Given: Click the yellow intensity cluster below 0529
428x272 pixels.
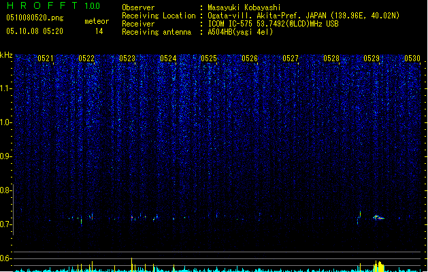Looking at the screenshot, I should coord(379,267).
